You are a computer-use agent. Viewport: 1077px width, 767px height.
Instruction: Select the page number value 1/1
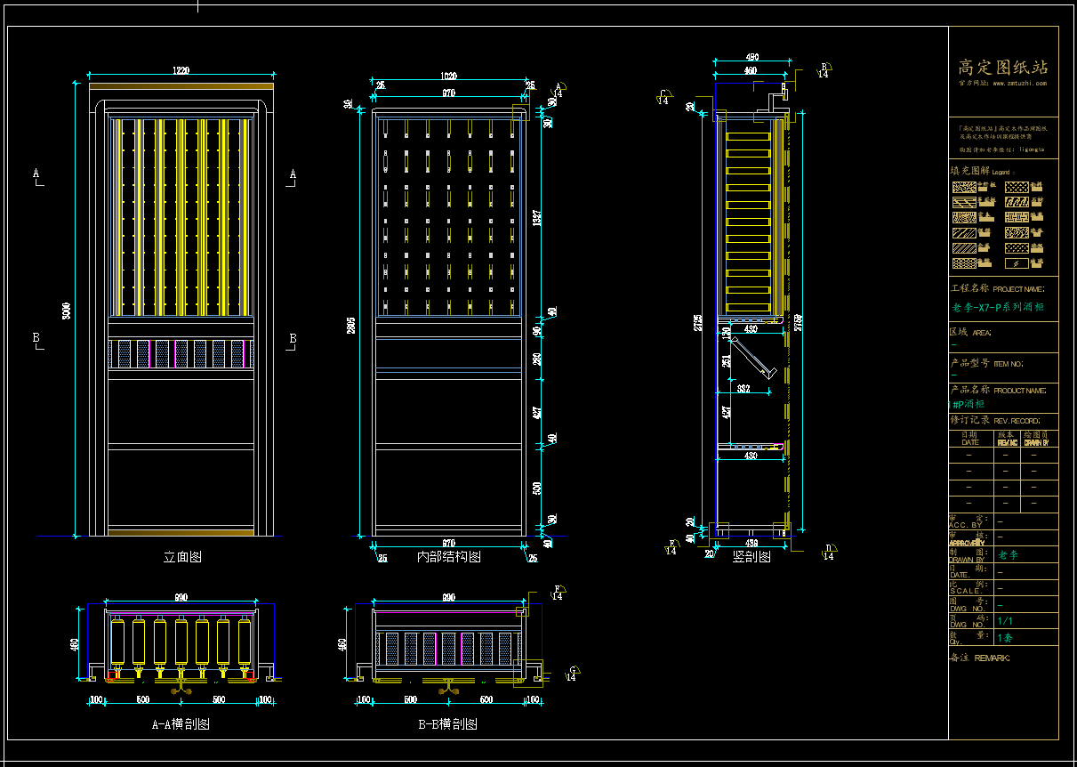tap(1005, 621)
